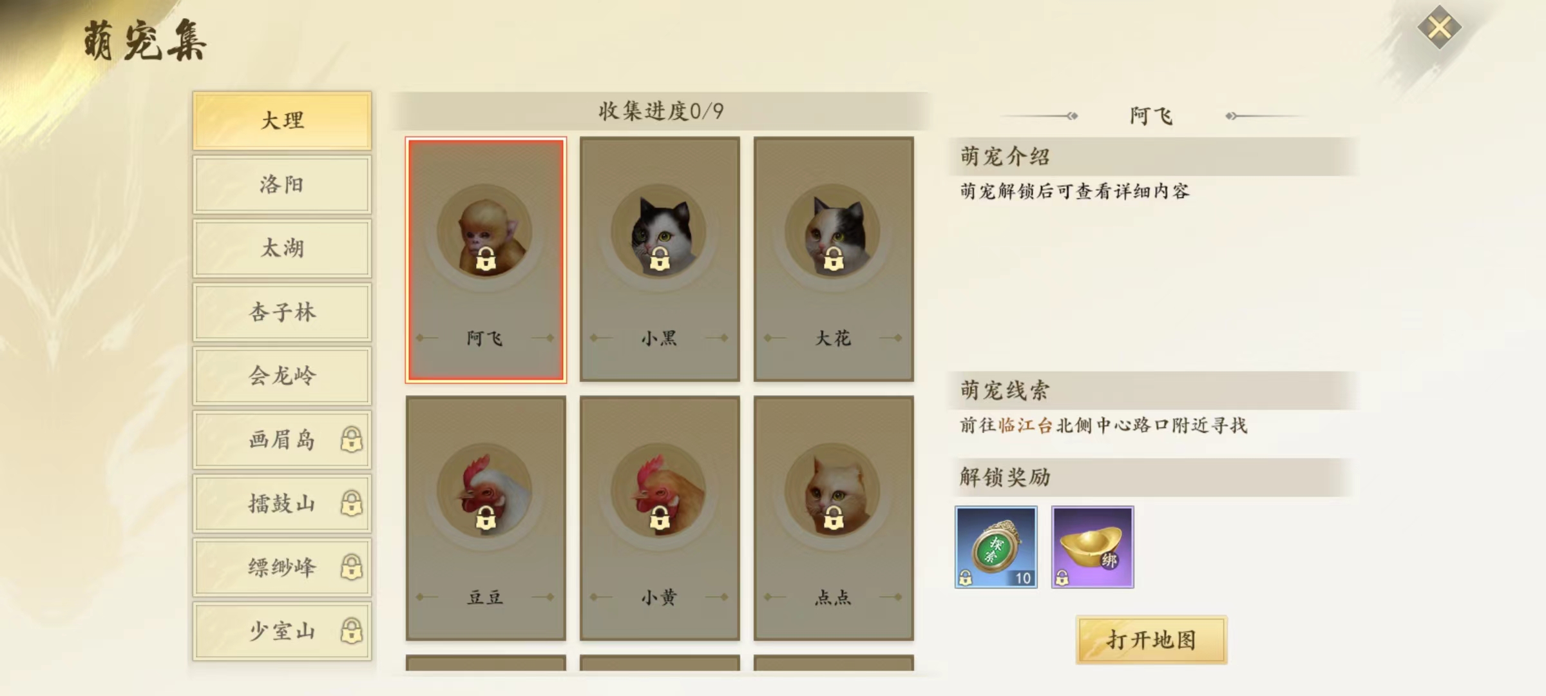Viewport: 1546px width, 696px height.
Task: Click the 临江台 location link
Action: coord(1026,425)
